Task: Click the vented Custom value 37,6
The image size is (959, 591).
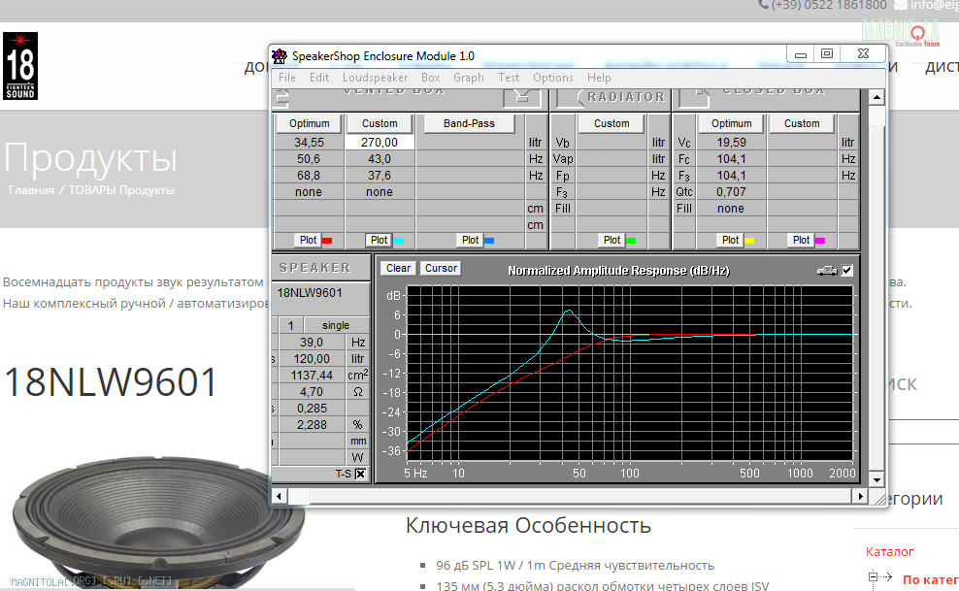Action: click(x=380, y=176)
